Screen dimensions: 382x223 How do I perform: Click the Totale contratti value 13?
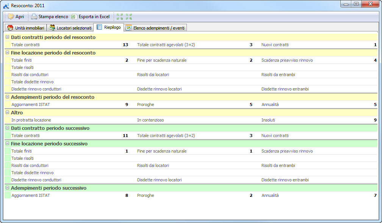click(x=125, y=45)
